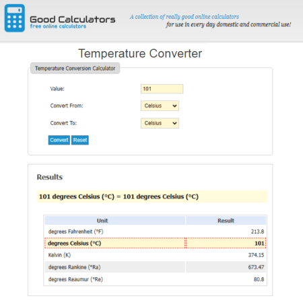Click the degrees Reaumur value 80.8
The width and height of the screenshot is (303, 300).
259,279
